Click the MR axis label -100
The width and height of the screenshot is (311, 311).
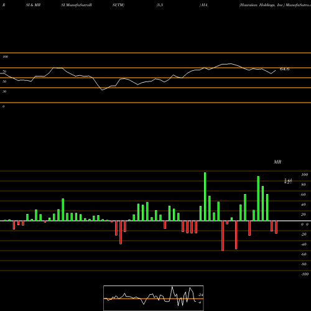[305, 274]
